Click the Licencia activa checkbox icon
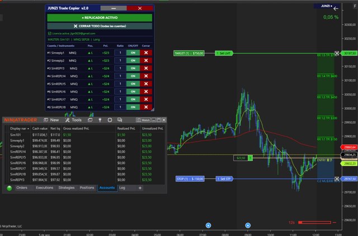Viewport: 358px width, 236px height. pos(50,34)
